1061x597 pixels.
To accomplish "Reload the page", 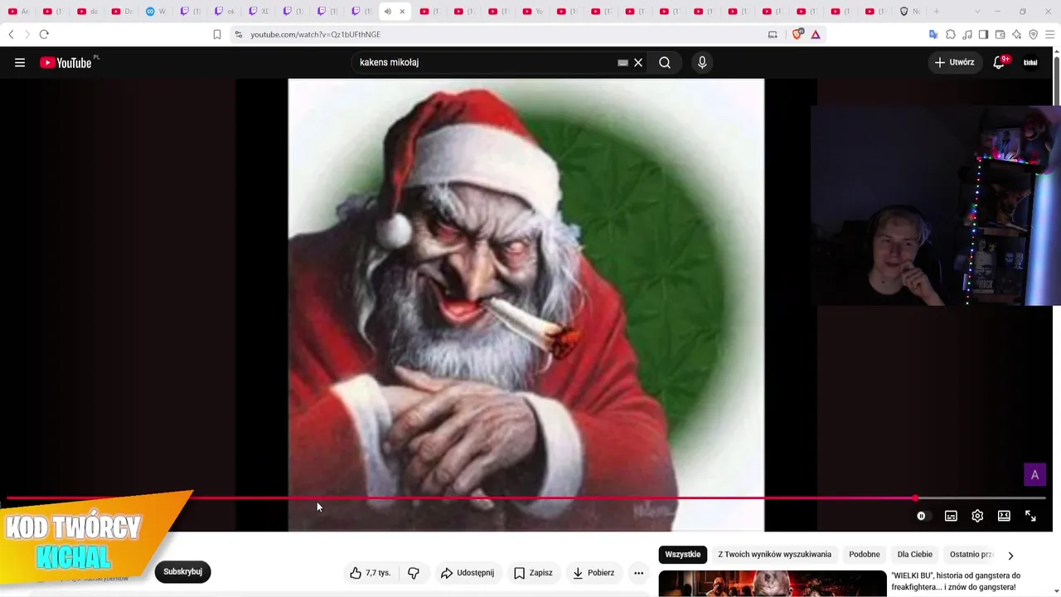I will pyautogui.click(x=44, y=34).
